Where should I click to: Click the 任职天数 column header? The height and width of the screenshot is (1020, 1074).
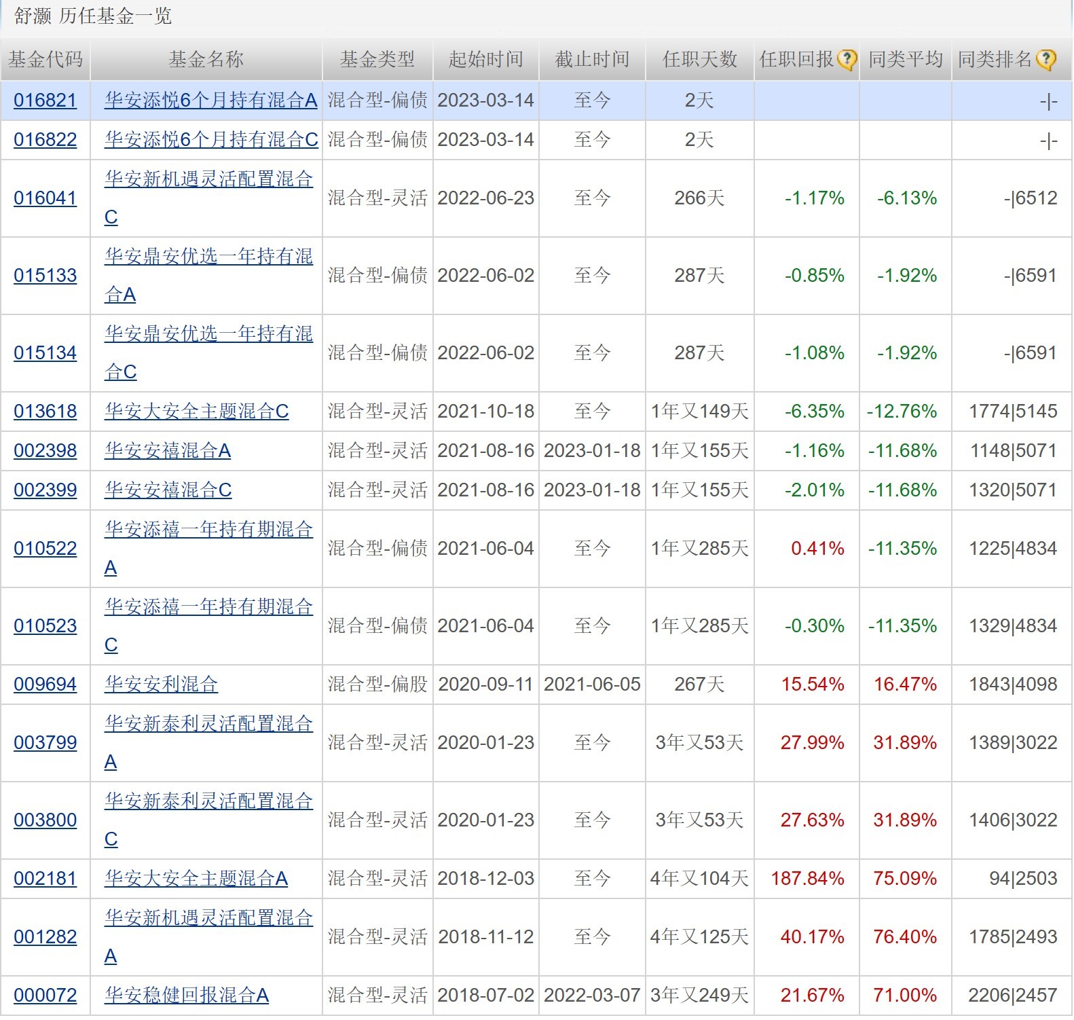click(x=700, y=60)
